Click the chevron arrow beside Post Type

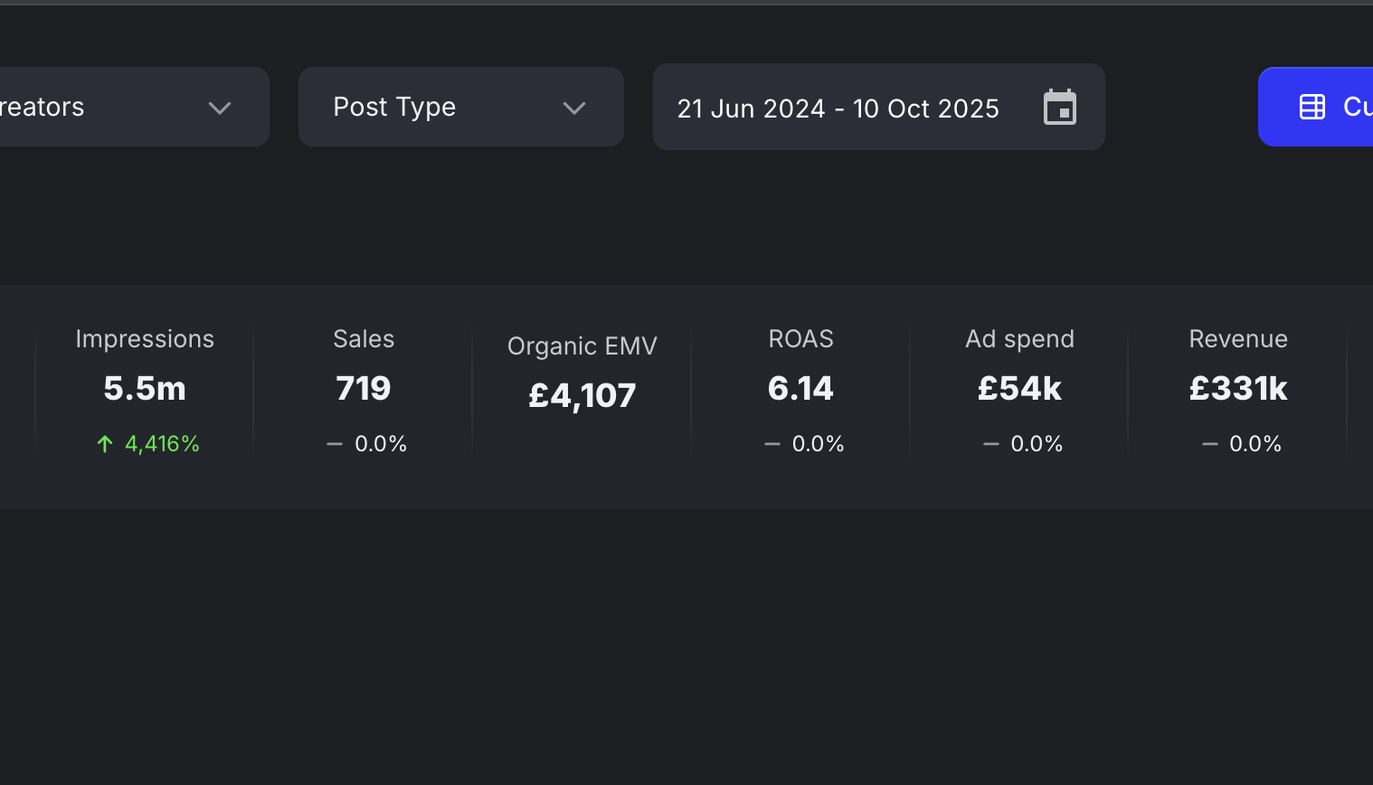pos(574,108)
